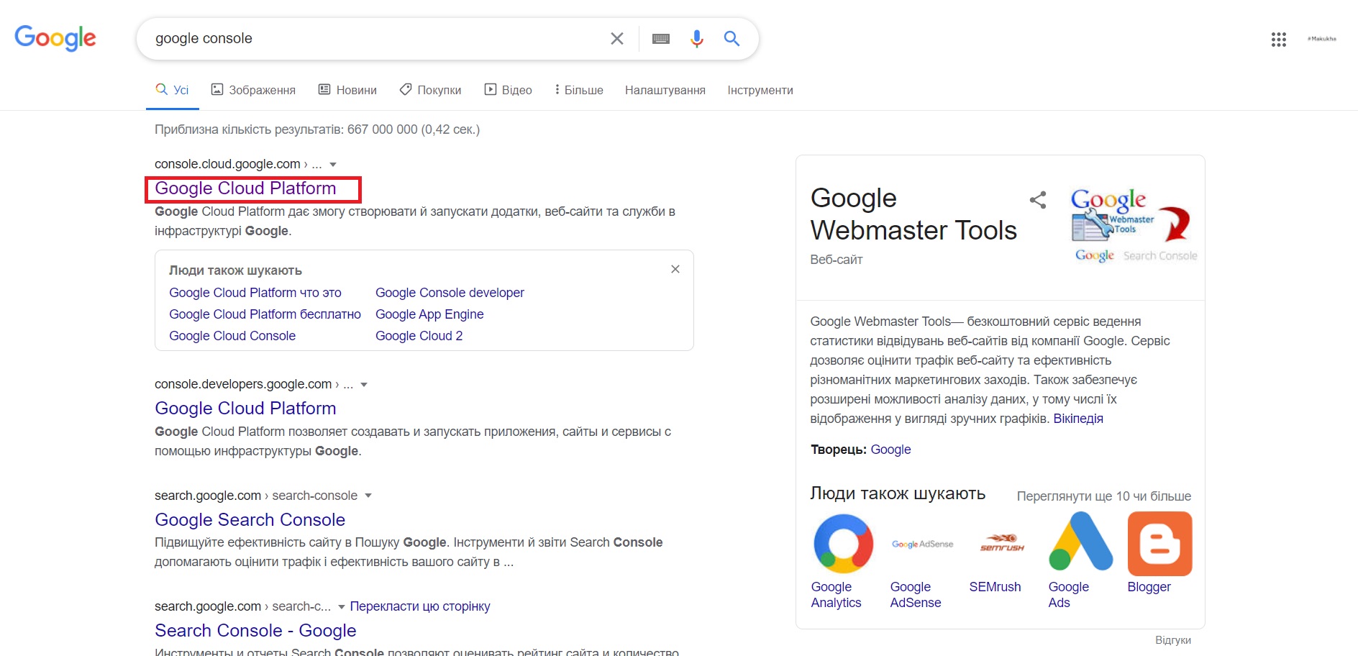Click the 'console.cloud.google.com' URL text

pyautogui.click(x=227, y=164)
